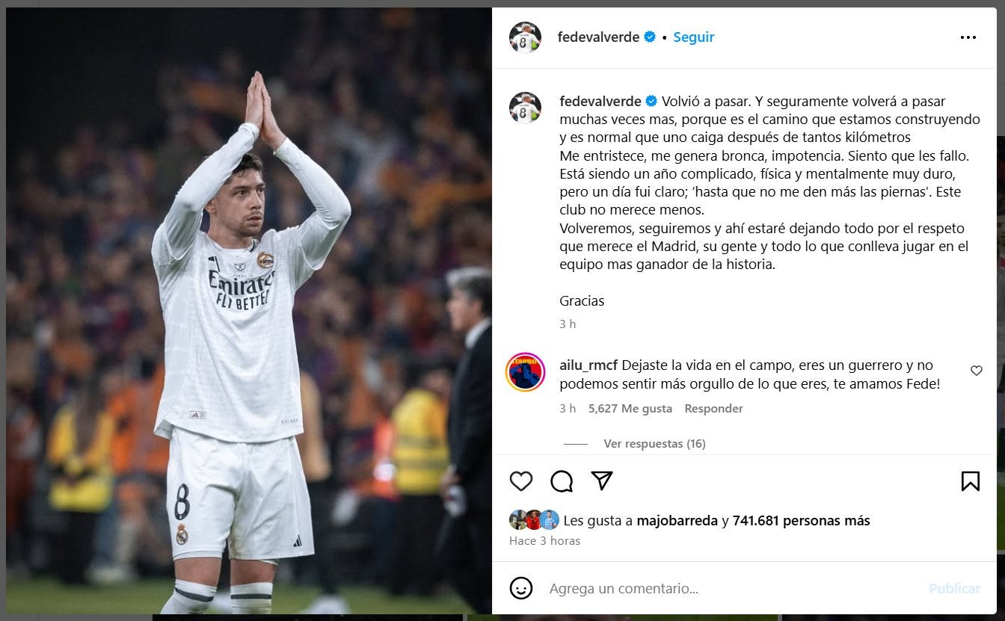Open the three-dot more options menu

click(x=968, y=37)
